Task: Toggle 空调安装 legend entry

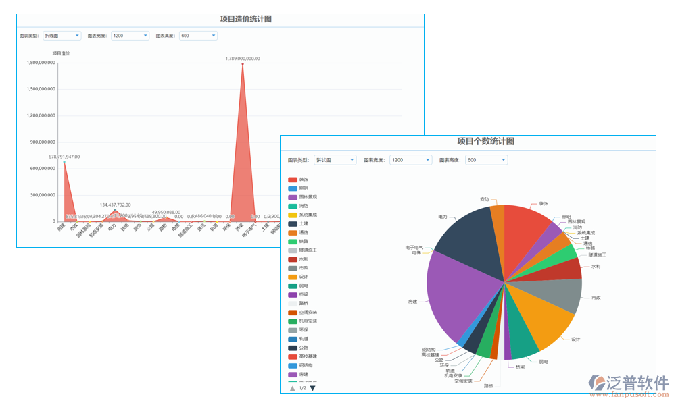Action: (x=303, y=312)
